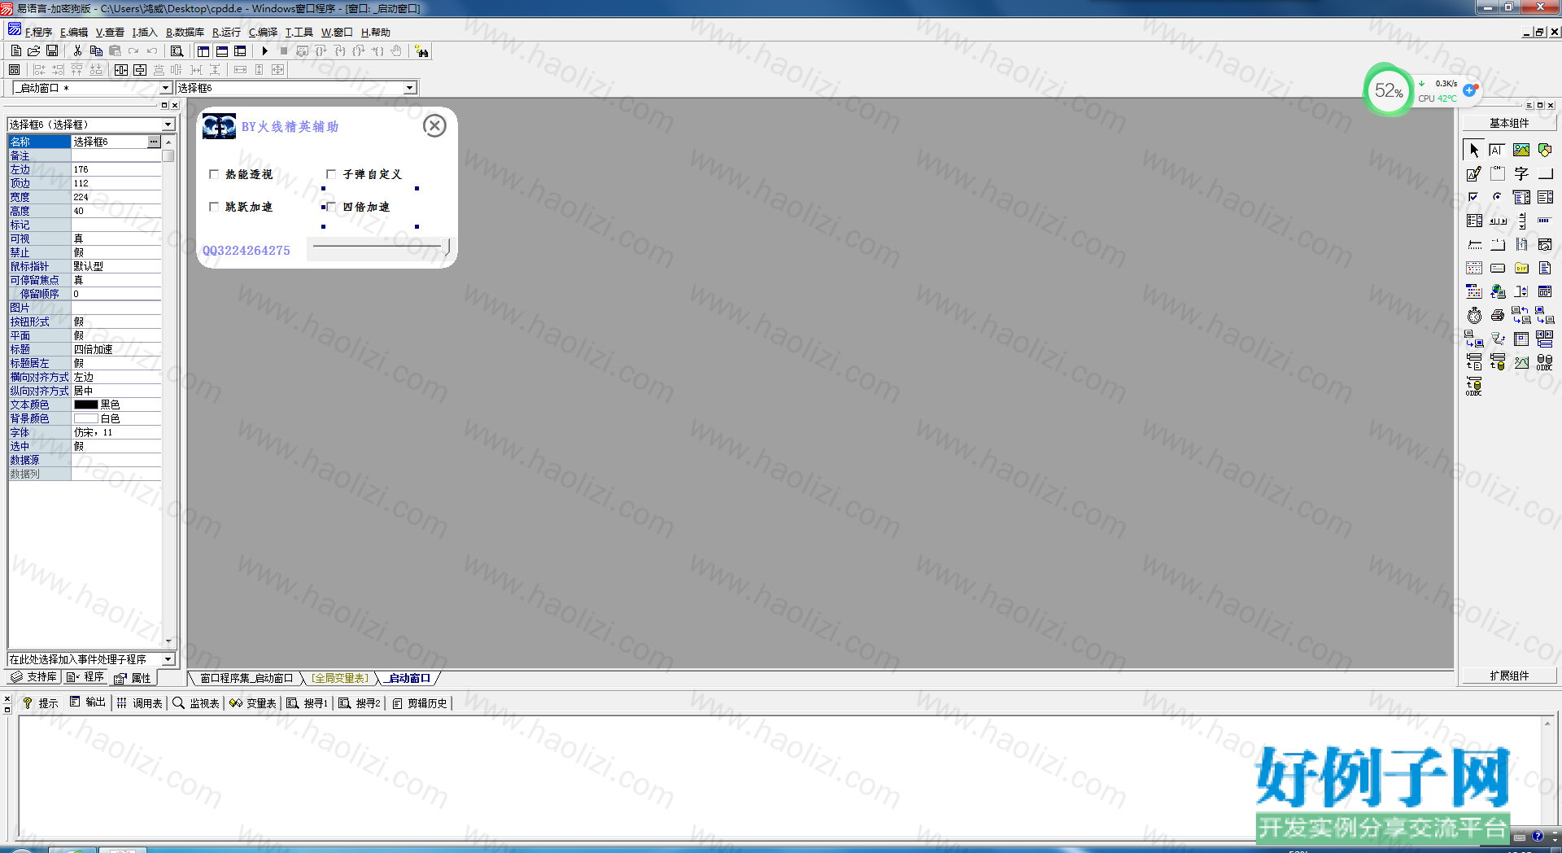Screen dimensions: 1562x853
Task: Click the round X close button on form
Action: (x=434, y=126)
